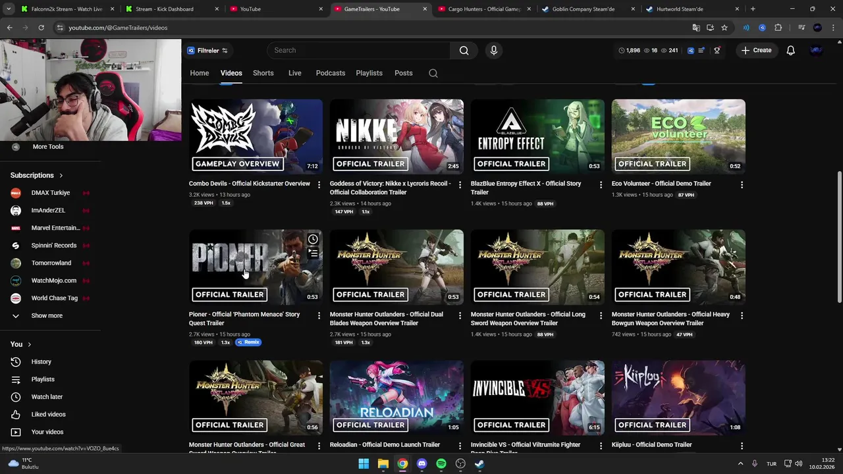Screen dimensions: 843x474
Task: Click the blue sound-wave extension icon in Chrome toolbar
Action: (x=746, y=28)
